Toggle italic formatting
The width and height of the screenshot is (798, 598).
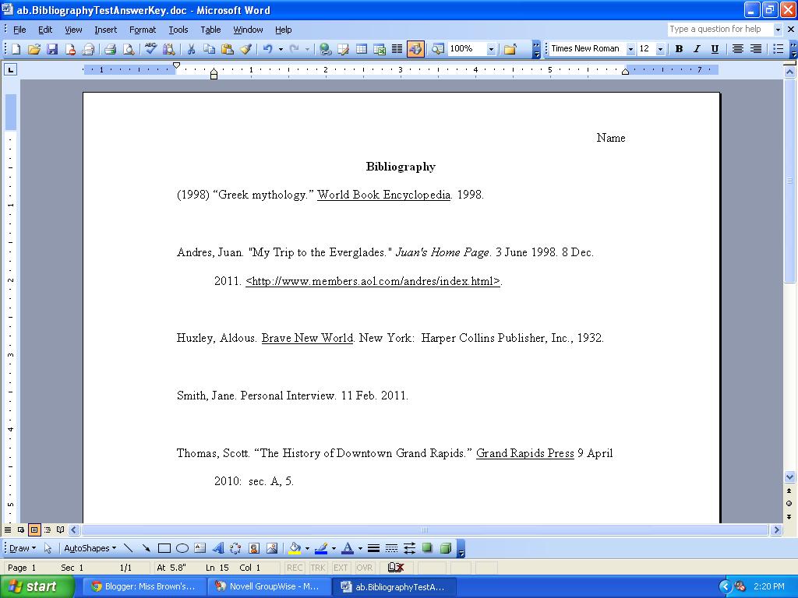(x=697, y=48)
